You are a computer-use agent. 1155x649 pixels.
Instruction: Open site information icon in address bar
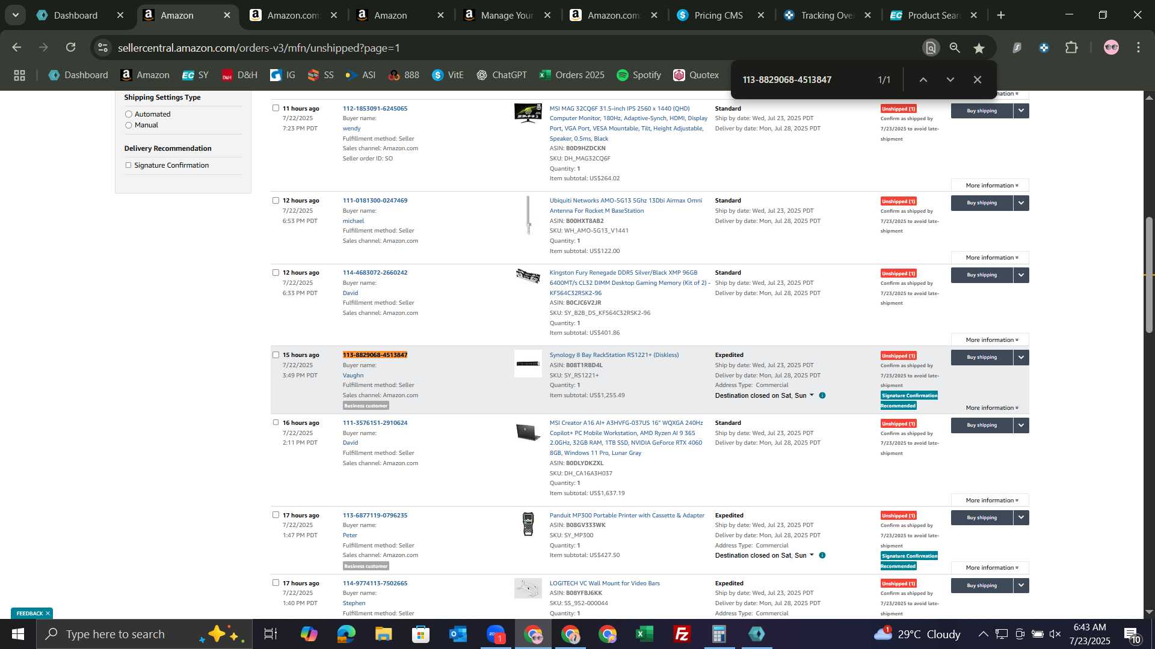coord(103,47)
